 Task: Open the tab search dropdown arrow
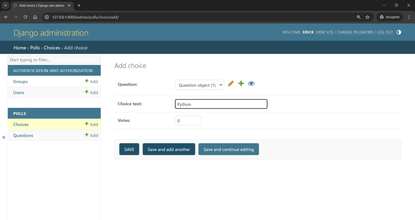(x=5, y=5)
